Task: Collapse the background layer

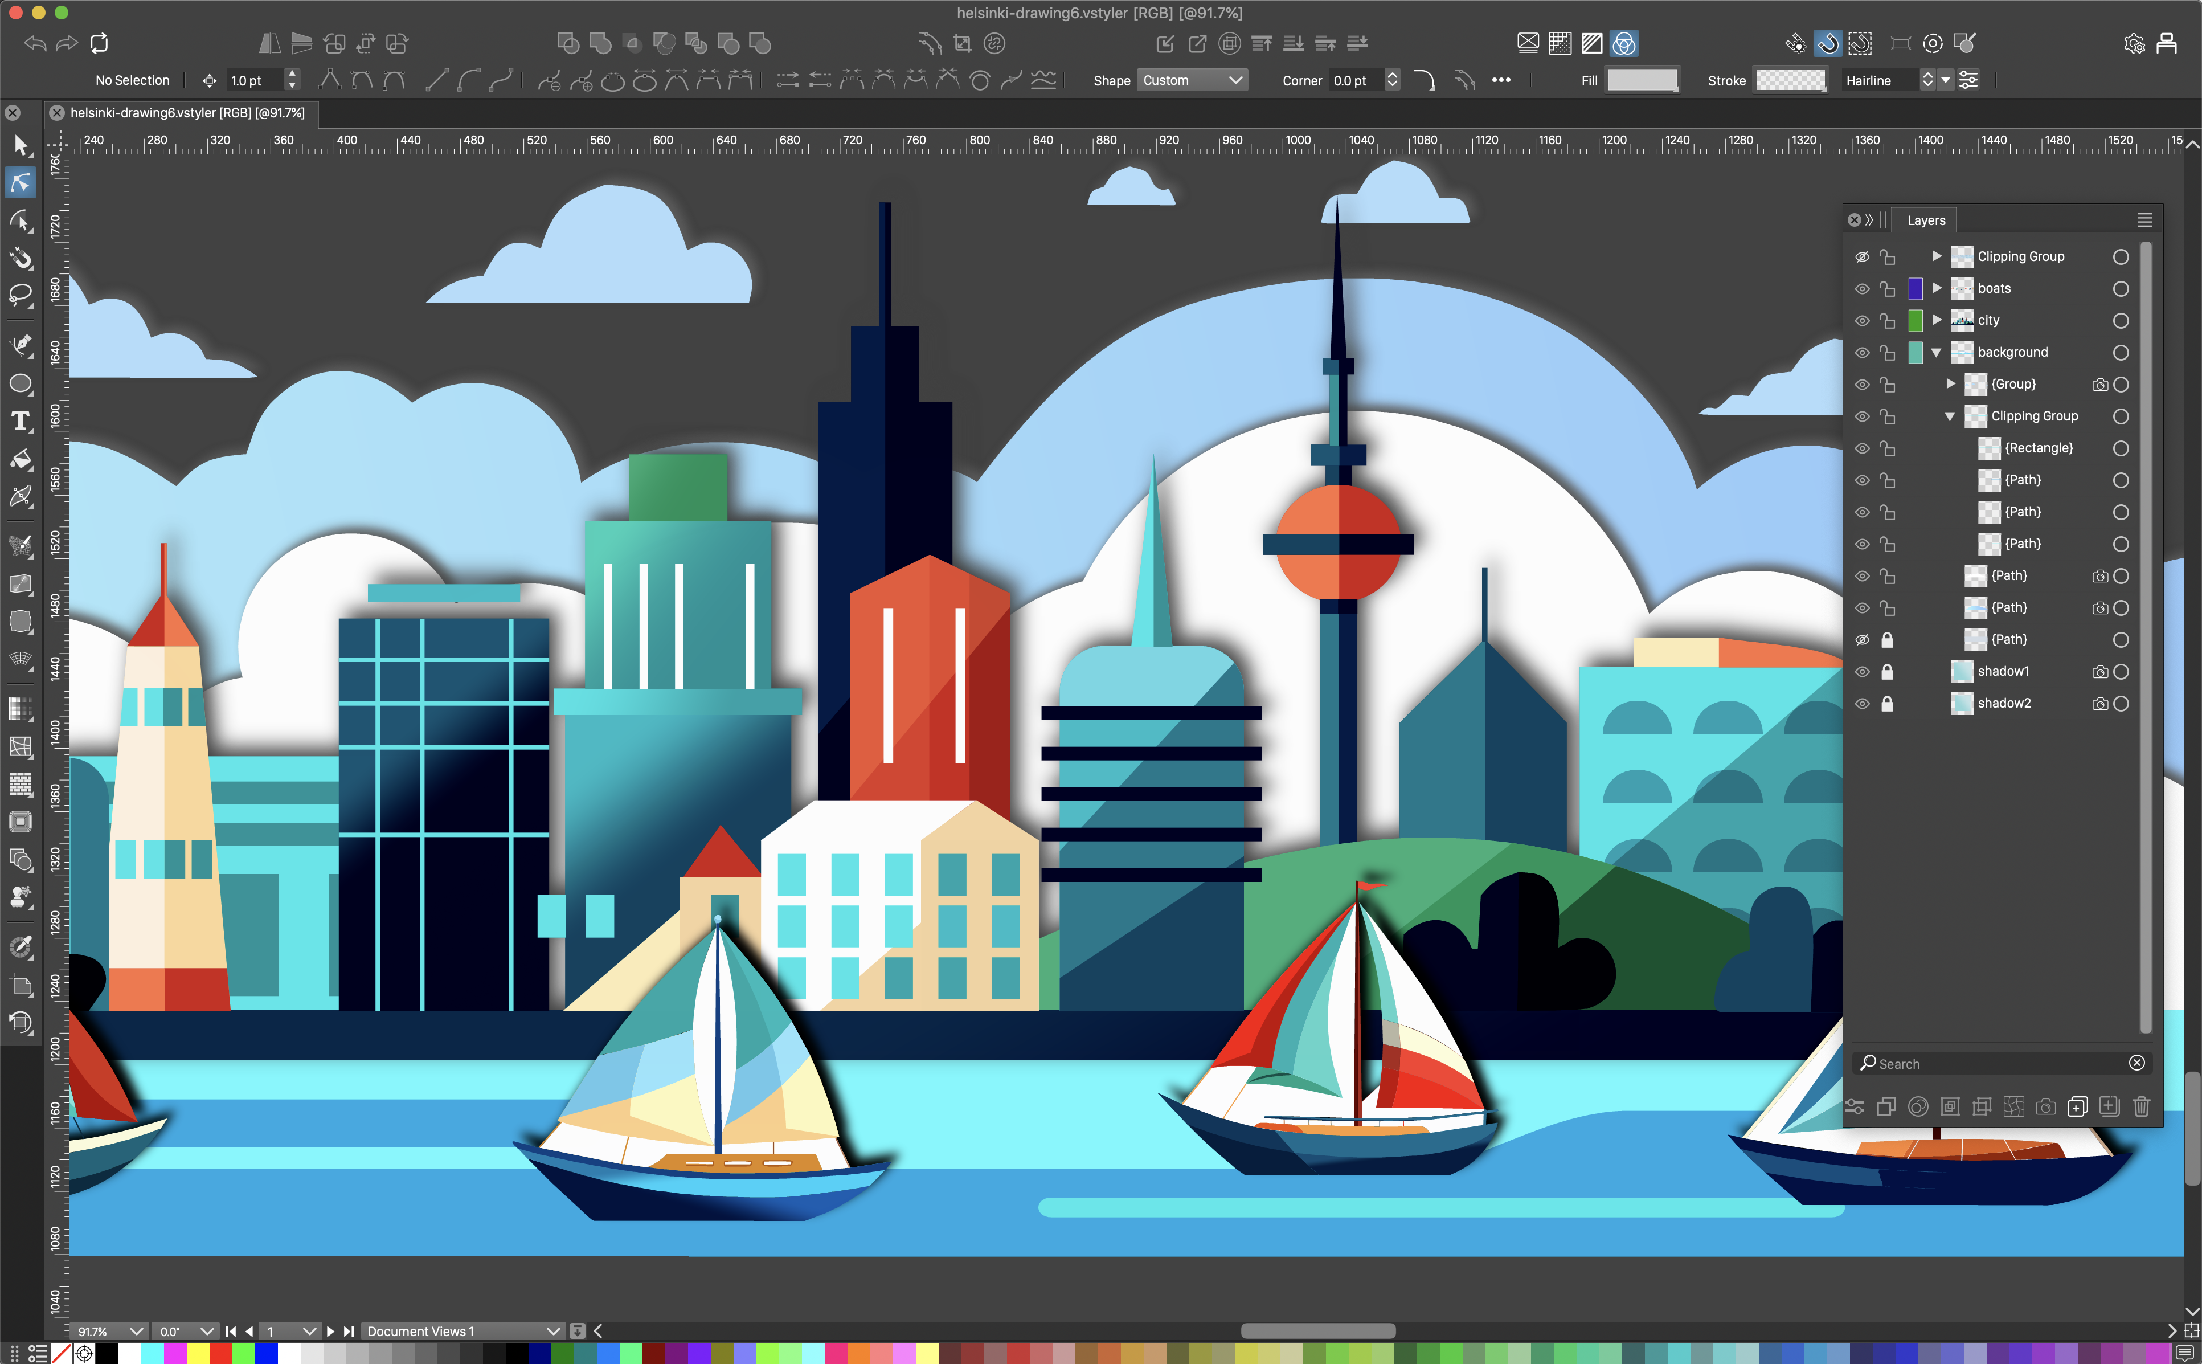Action: pyautogui.click(x=1936, y=353)
